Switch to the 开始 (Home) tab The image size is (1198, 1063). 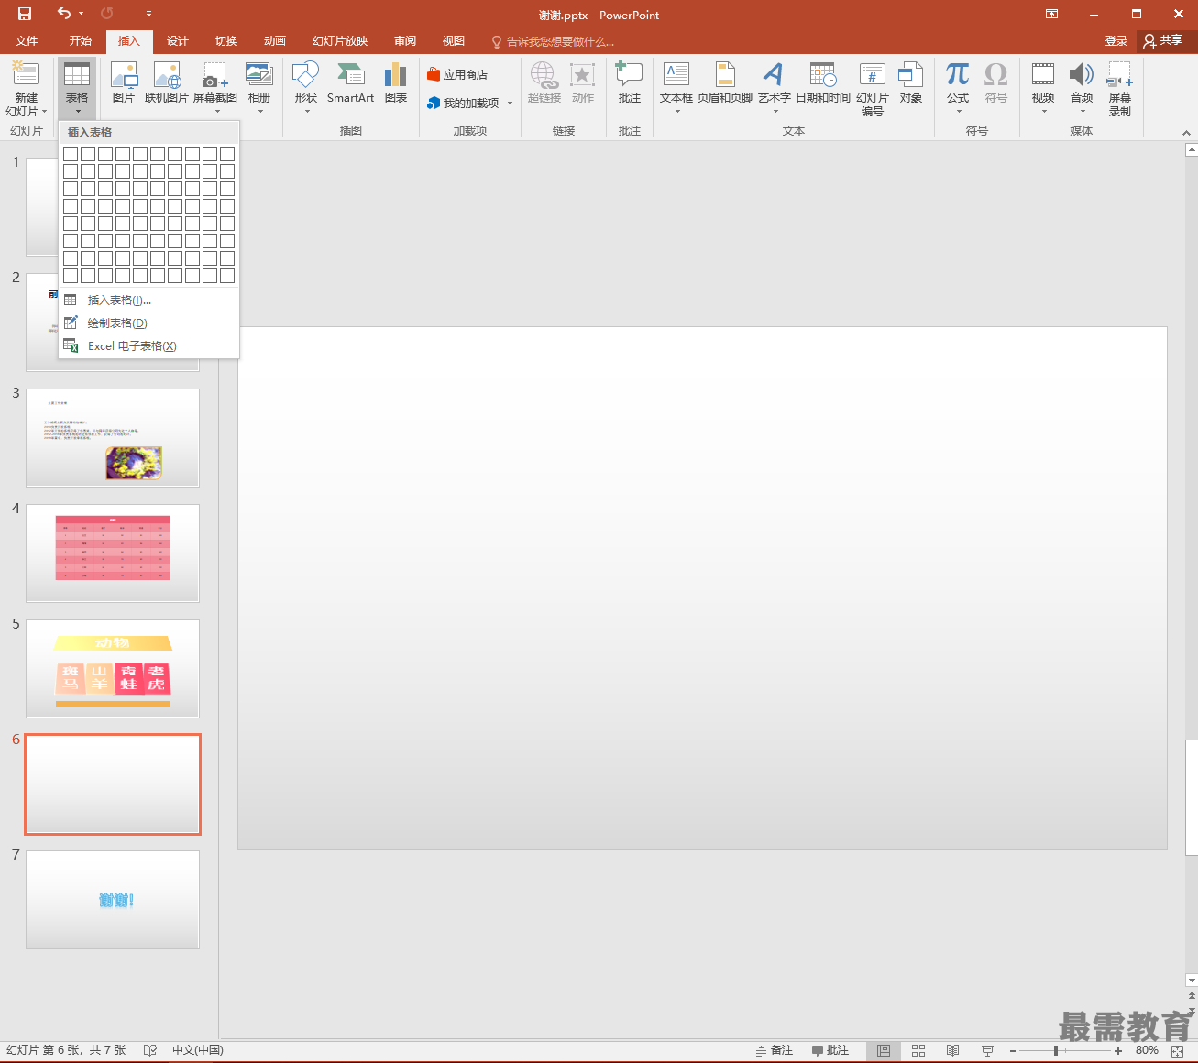click(x=81, y=41)
